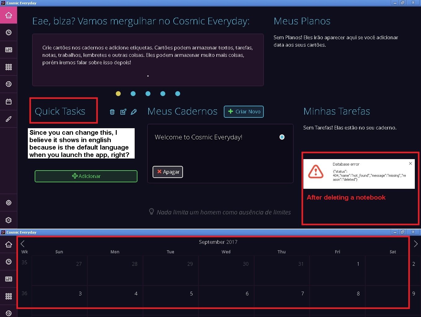Open the Home page in sidebar
The width and height of the screenshot is (421, 317).
[x=9, y=15]
